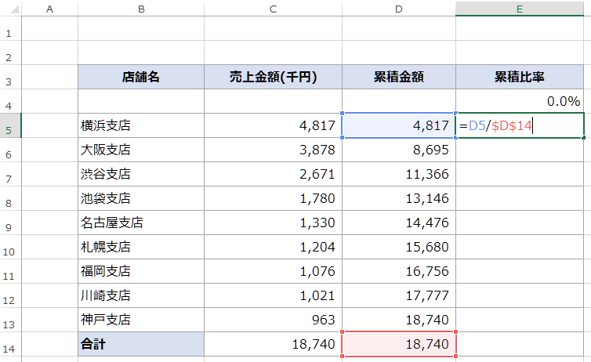Click the 1,076 sales cell
Screen dimensions: 591x362
tap(274, 271)
